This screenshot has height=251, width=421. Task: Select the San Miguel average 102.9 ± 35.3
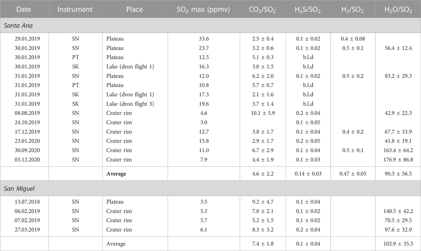[x=398, y=244]
